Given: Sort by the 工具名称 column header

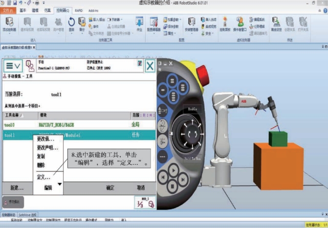Looking at the screenshot, I should pos(21,115).
